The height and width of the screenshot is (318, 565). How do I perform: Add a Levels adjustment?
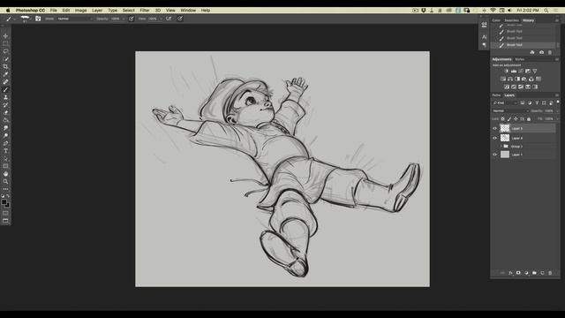[514, 71]
